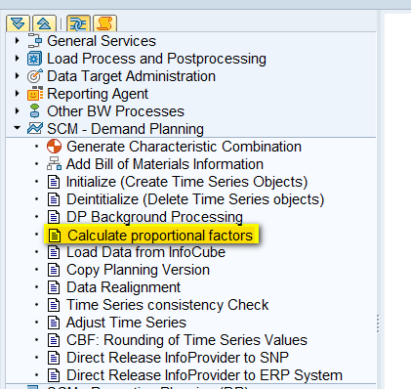Select Reporting Agent tree label
The width and height of the screenshot is (411, 389).
tap(98, 94)
